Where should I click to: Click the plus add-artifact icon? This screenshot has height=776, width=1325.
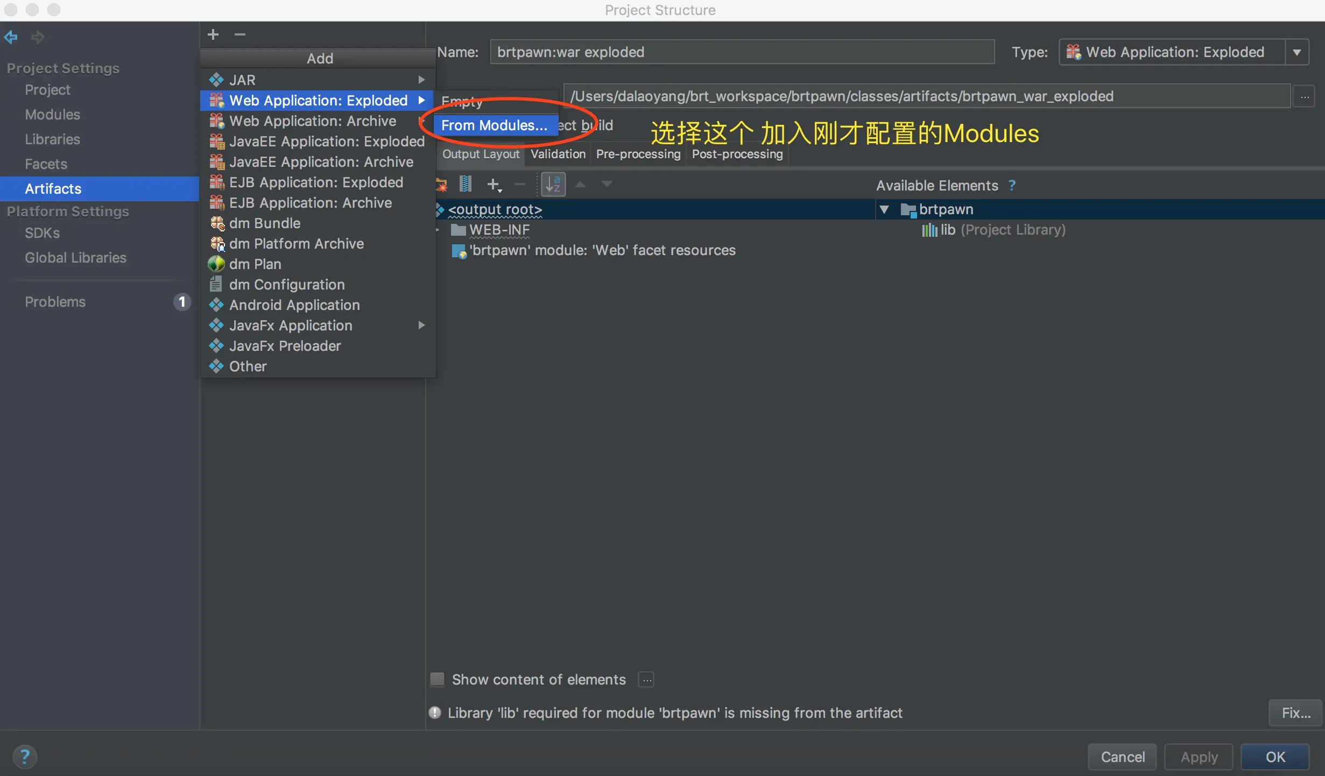point(213,34)
